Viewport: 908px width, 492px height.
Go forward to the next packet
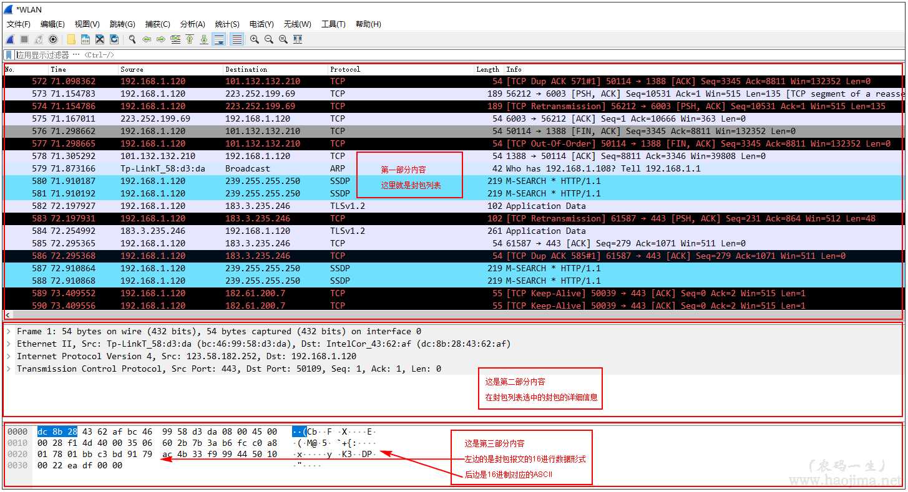[161, 39]
